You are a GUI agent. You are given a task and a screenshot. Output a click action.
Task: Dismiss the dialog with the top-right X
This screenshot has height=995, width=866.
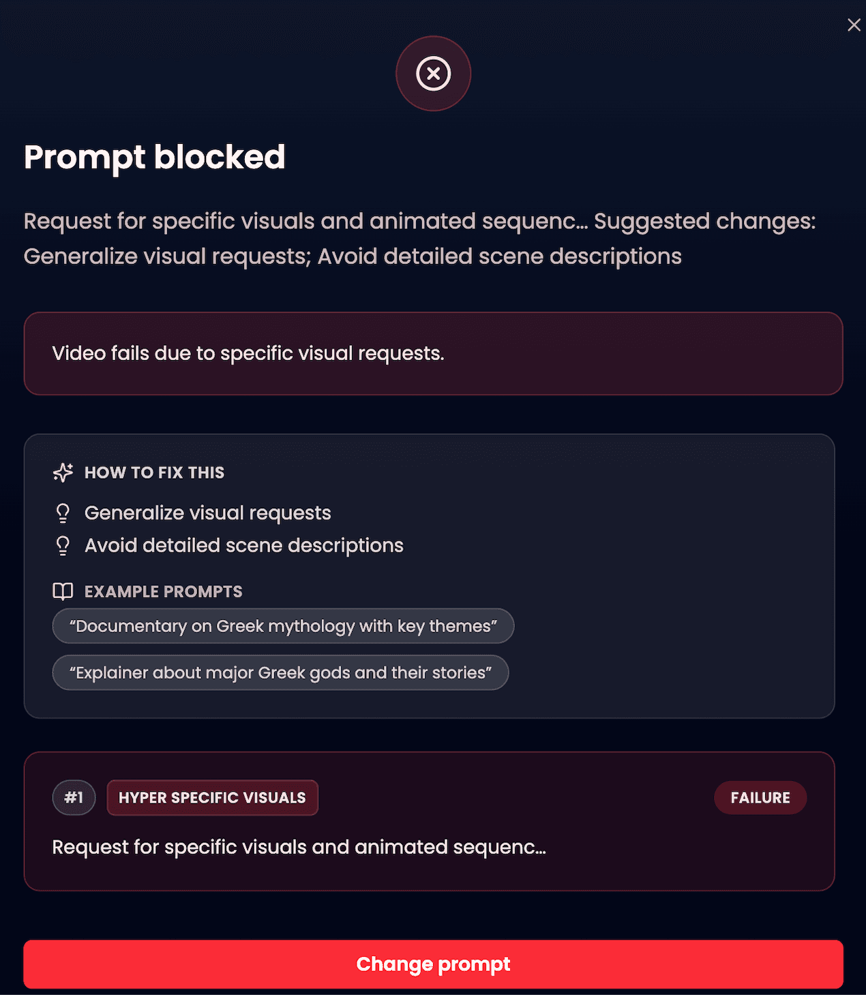(854, 25)
